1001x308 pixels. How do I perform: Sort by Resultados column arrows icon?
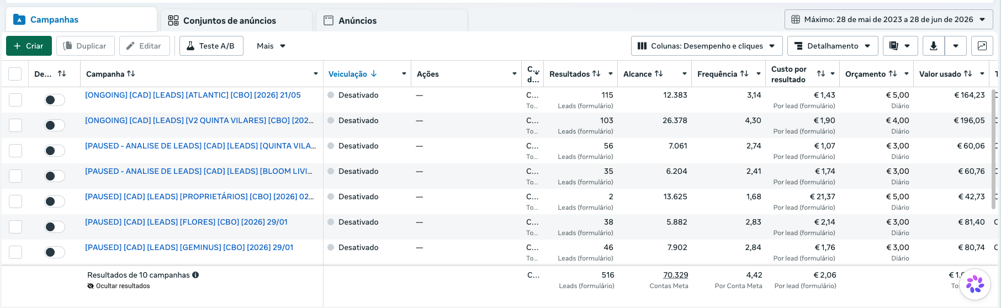coord(596,74)
